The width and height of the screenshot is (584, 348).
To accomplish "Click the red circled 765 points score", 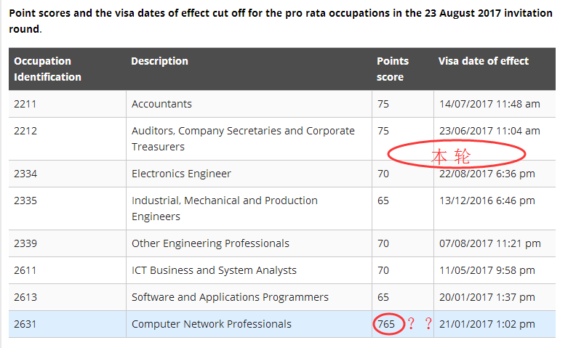I will [387, 324].
